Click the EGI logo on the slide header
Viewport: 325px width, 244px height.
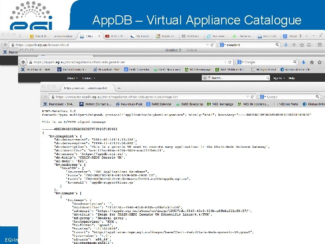pos(31,16)
